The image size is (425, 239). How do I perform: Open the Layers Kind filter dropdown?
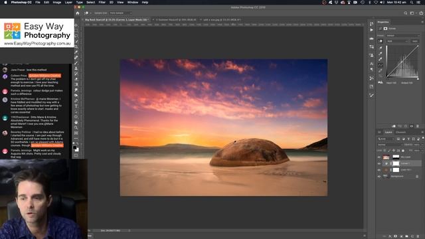(x=386, y=139)
